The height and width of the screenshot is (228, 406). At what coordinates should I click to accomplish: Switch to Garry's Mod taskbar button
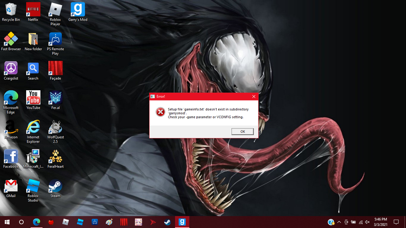pyautogui.click(x=182, y=222)
